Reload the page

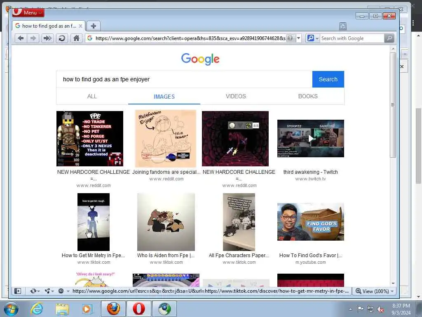click(x=62, y=38)
